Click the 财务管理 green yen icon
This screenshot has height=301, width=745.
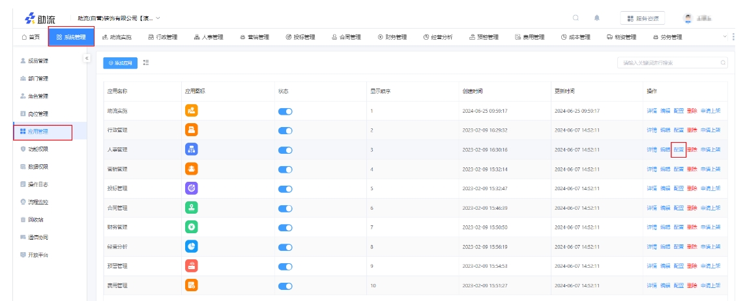[x=192, y=227]
